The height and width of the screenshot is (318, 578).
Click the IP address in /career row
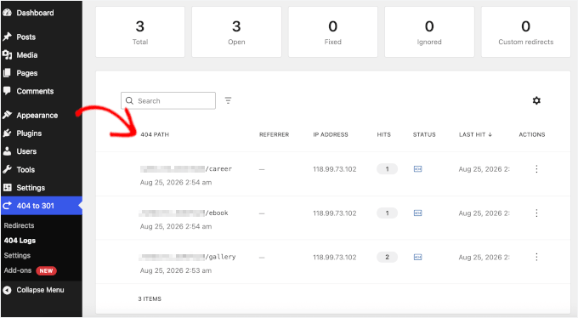(335, 169)
